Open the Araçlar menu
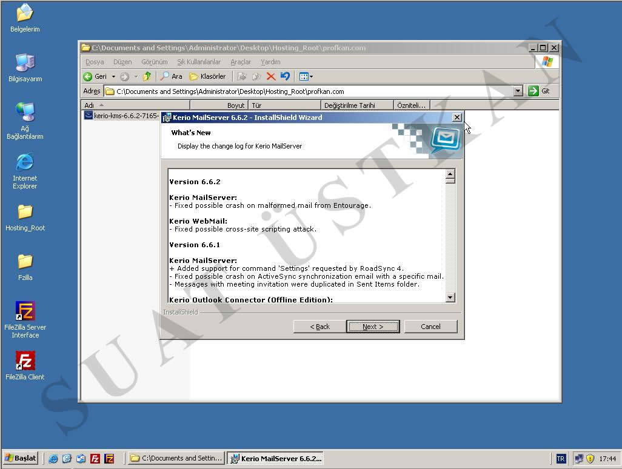The image size is (622, 469). point(241,62)
